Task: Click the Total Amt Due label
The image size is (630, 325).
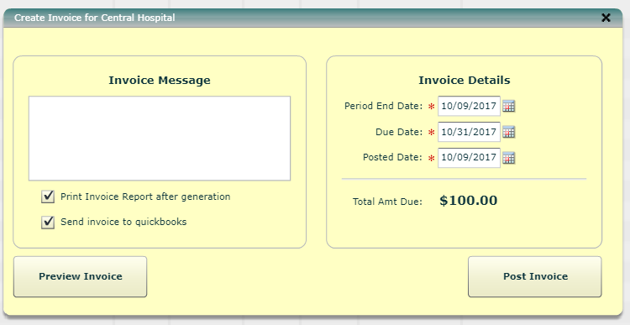Action: (x=388, y=202)
